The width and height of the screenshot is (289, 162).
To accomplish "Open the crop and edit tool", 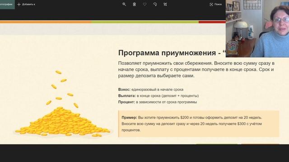I will tap(165, 4).
